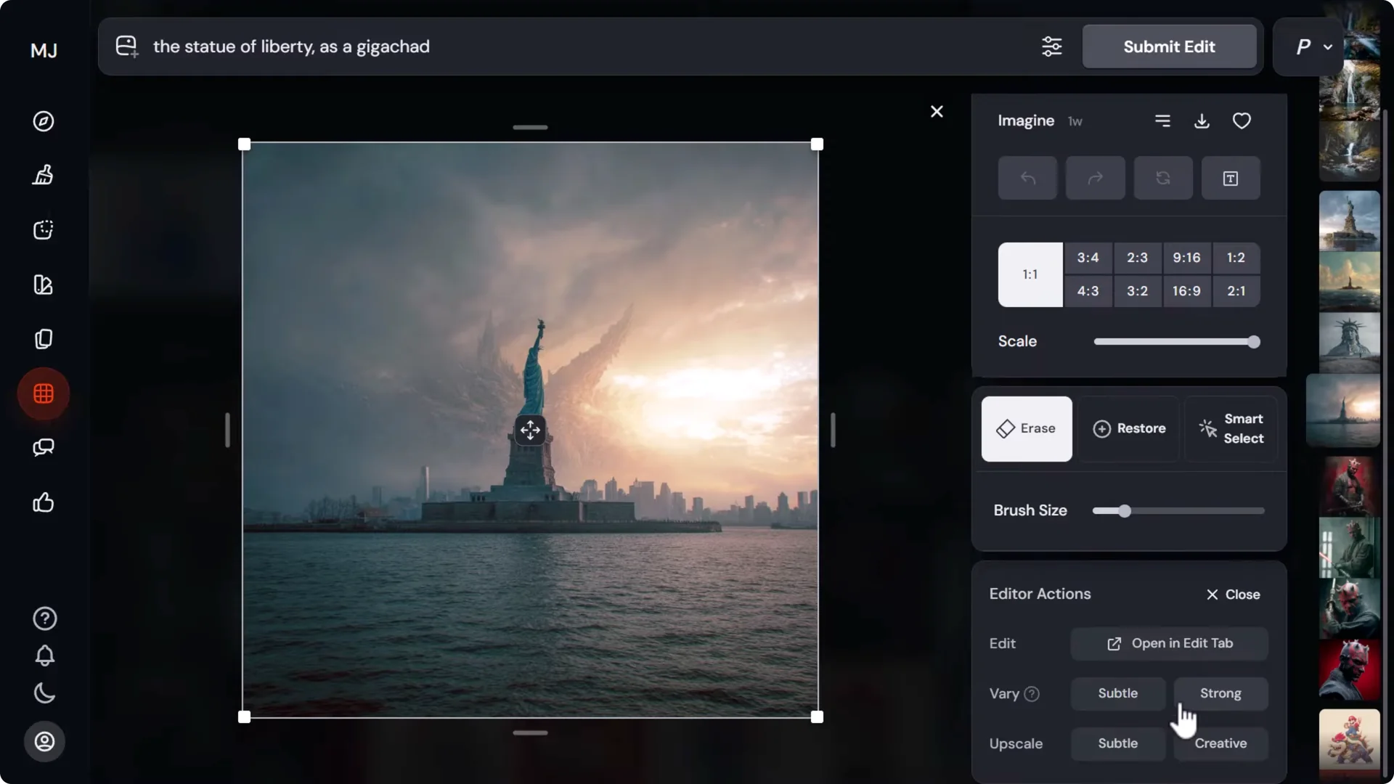Choose the 1:1 aspect ratio

pyautogui.click(x=1030, y=274)
